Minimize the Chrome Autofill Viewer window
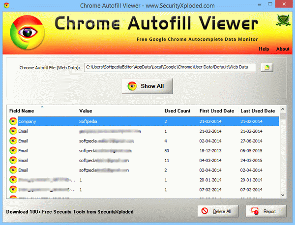295x225 pixels. pyautogui.click(x=260, y=4)
